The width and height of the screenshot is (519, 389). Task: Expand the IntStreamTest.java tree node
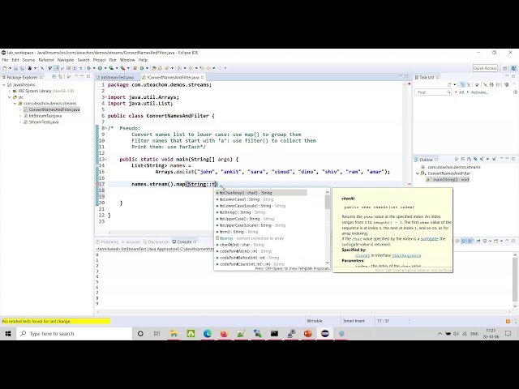(20, 116)
